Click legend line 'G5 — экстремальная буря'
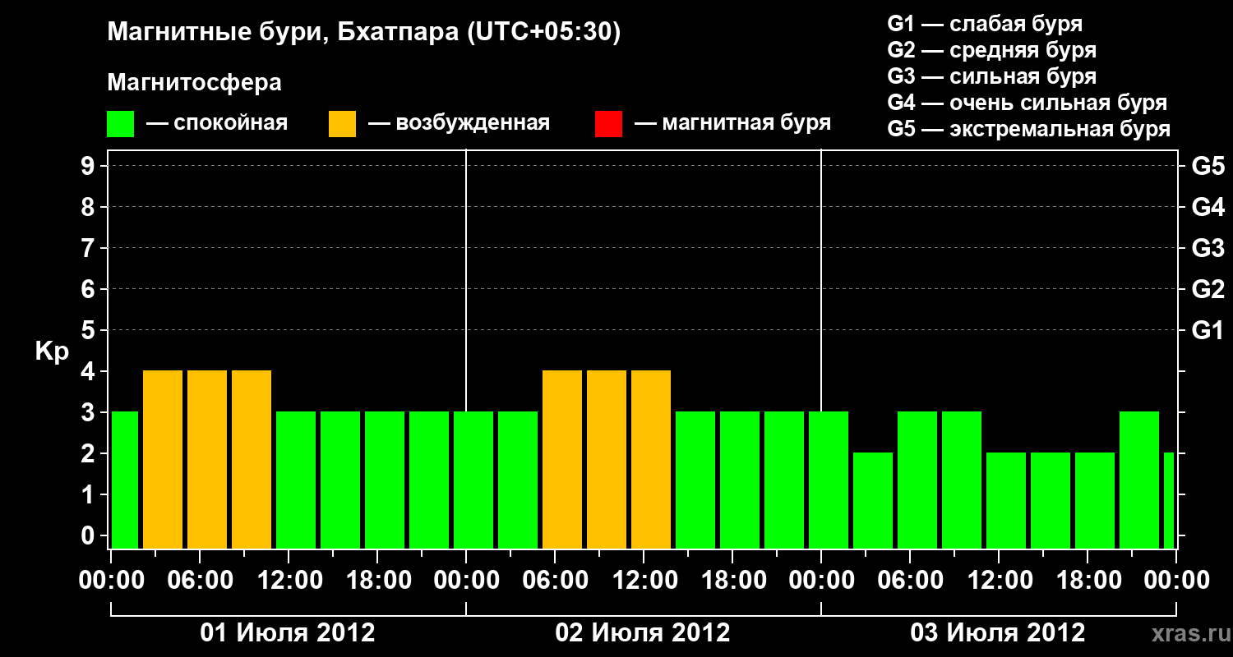 click(x=1029, y=130)
